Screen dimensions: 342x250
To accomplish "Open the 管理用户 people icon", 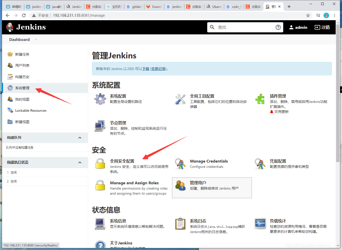I will coord(180,185).
